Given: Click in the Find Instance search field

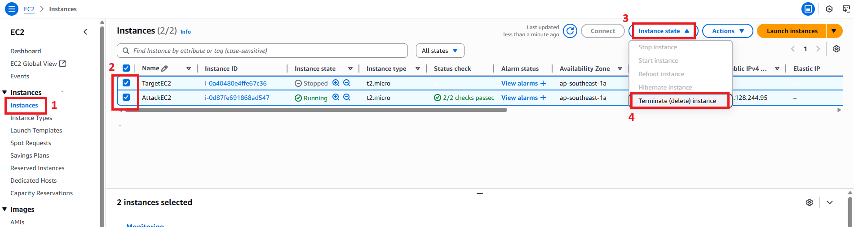Looking at the screenshot, I should 262,51.
